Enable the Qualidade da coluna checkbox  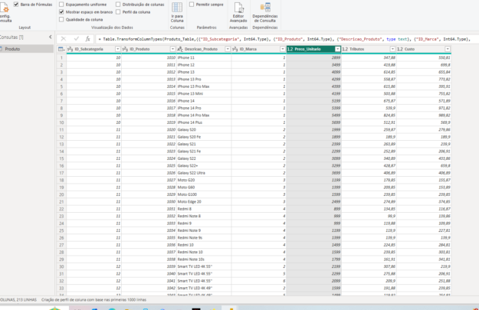click(x=62, y=19)
